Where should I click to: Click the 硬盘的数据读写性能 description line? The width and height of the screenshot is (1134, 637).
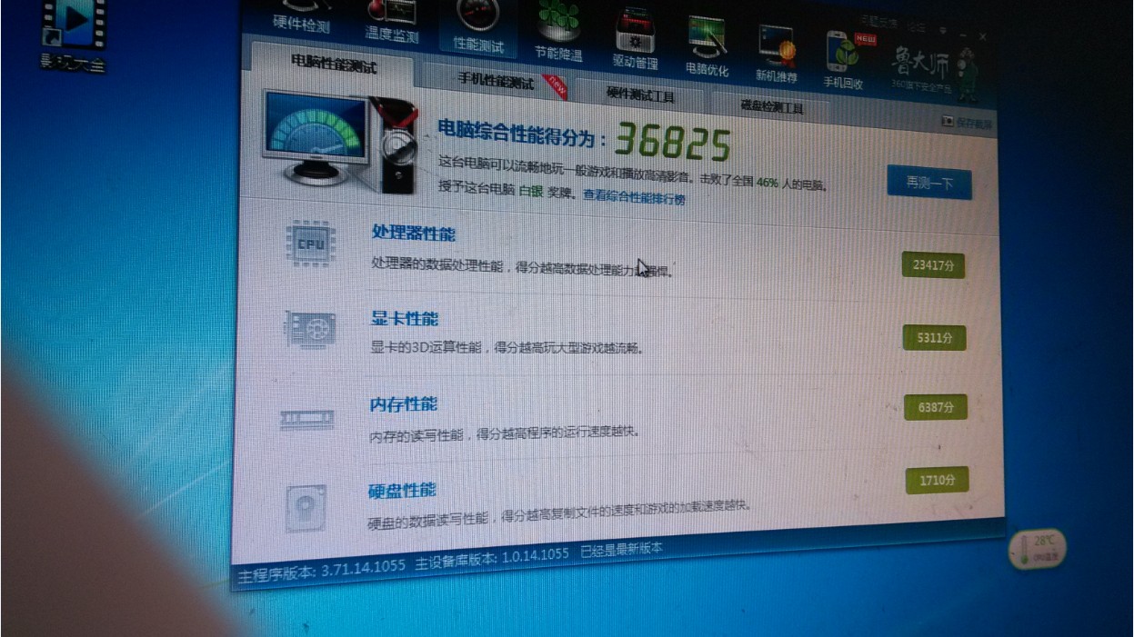(559, 515)
